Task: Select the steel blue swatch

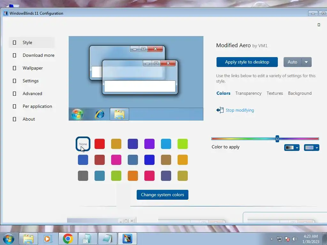Action: (133, 160)
